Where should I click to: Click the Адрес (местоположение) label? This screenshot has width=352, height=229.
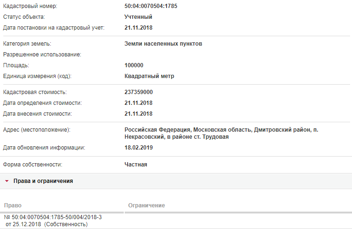coord(37,130)
